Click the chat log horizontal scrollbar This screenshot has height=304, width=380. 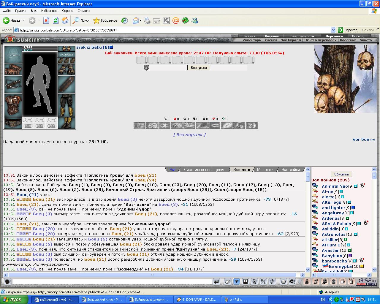click(x=154, y=275)
